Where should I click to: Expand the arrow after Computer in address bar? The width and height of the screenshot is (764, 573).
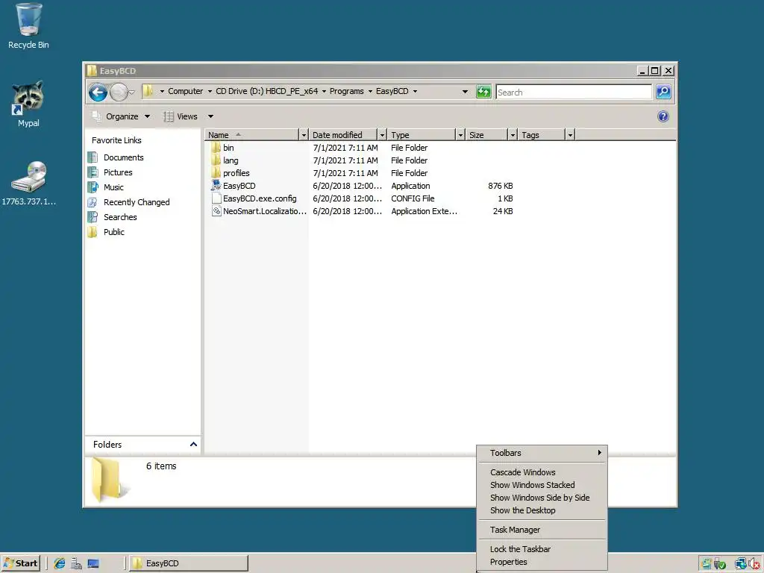pos(210,92)
